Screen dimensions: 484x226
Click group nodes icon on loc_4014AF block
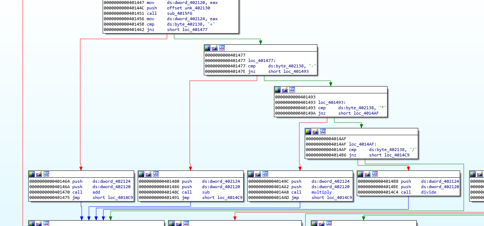[323, 132]
